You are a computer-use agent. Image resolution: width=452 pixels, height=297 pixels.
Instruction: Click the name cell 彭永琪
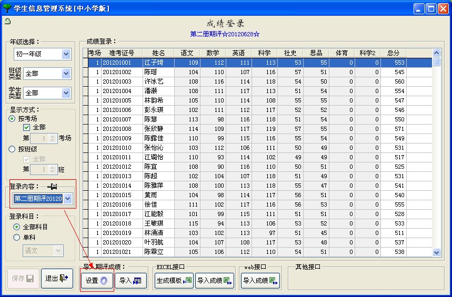pyautogui.click(x=158, y=110)
